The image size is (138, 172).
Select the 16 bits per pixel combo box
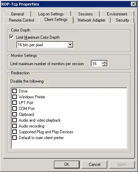tap(45, 45)
